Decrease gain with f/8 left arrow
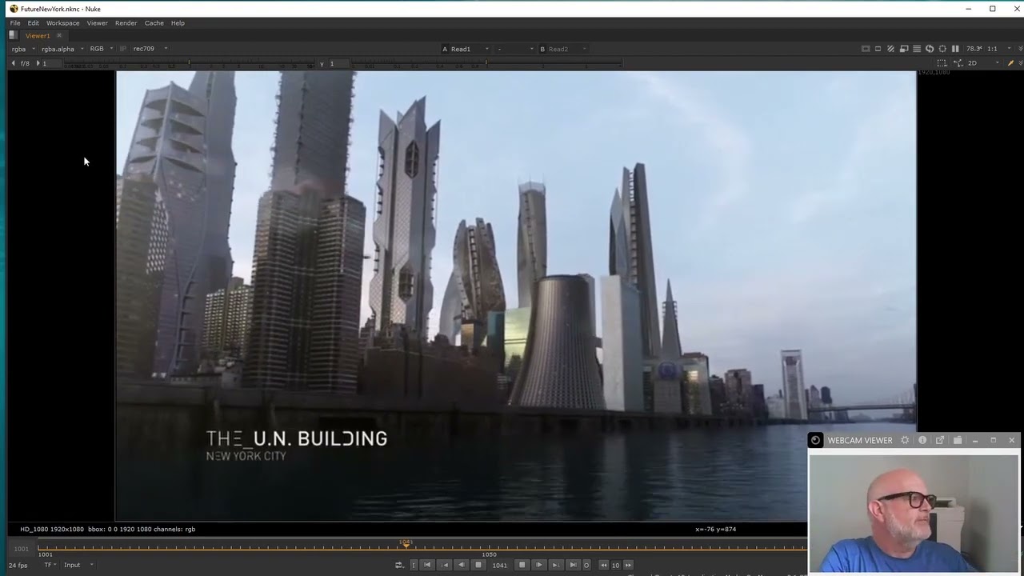Image resolution: width=1024 pixels, height=576 pixels. coord(13,63)
